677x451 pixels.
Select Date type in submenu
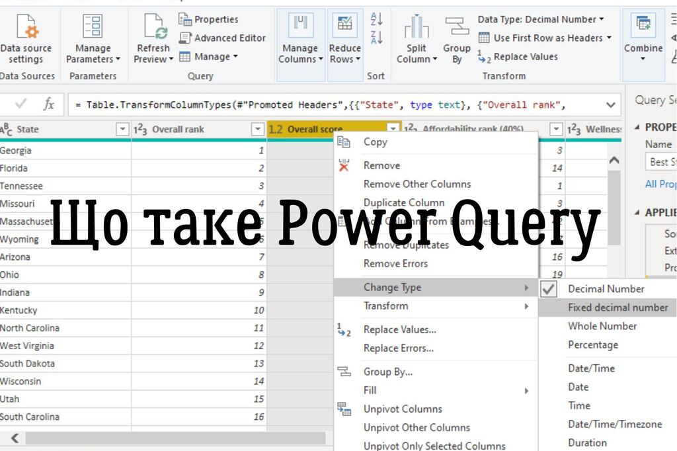(578, 387)
